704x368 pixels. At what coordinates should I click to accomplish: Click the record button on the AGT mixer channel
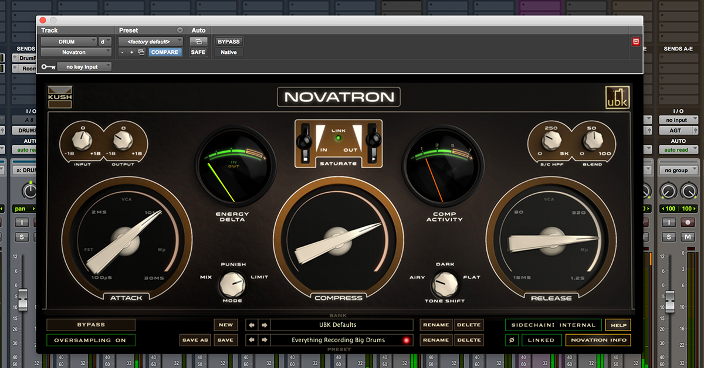click(687, 223)
